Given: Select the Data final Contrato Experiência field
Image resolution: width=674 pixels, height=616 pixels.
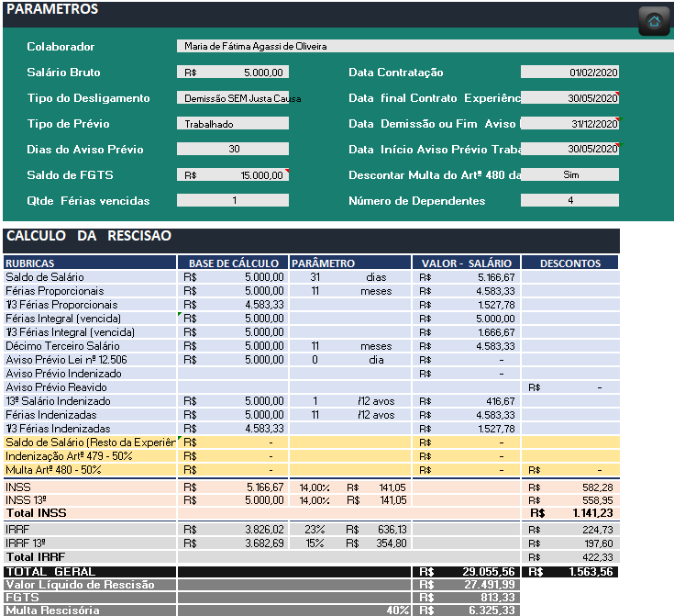Looking at the screenshot, I should 569,97.
